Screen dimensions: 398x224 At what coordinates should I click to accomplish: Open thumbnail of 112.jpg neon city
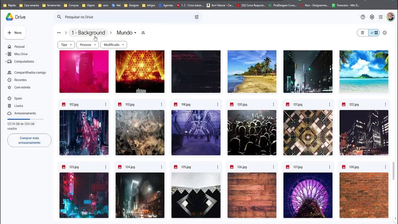click(x=84, y=133)
